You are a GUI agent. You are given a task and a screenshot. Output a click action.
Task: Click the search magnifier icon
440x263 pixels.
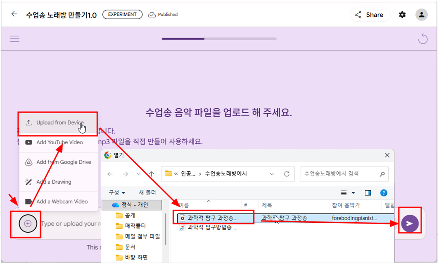point(382,174)
